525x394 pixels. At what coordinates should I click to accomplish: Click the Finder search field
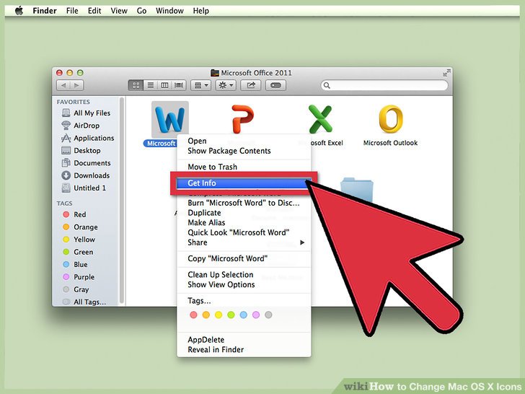click(384, 85)
